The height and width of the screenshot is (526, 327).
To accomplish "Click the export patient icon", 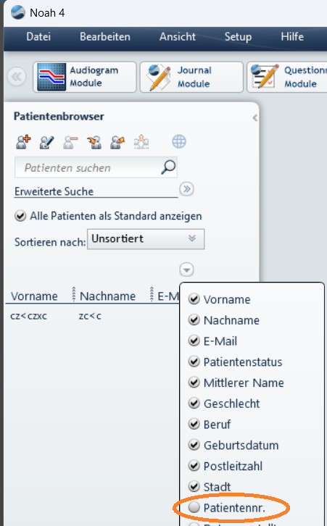I will click(x=117, y=142).
